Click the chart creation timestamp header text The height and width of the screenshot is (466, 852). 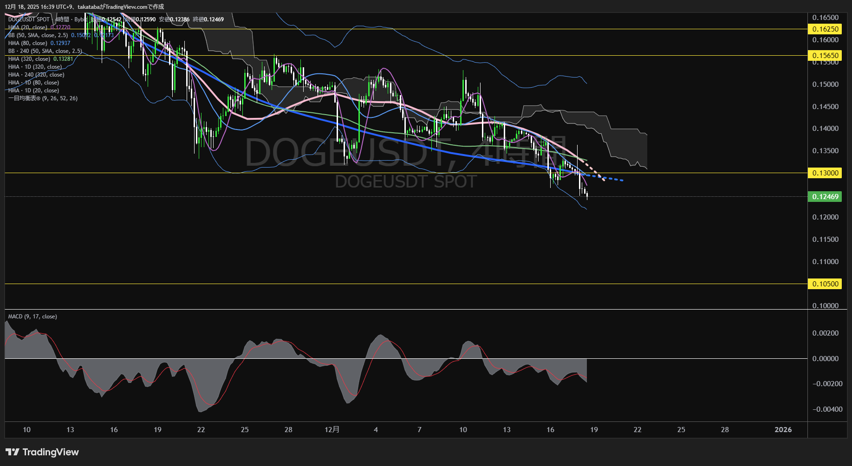pos(85,6)
